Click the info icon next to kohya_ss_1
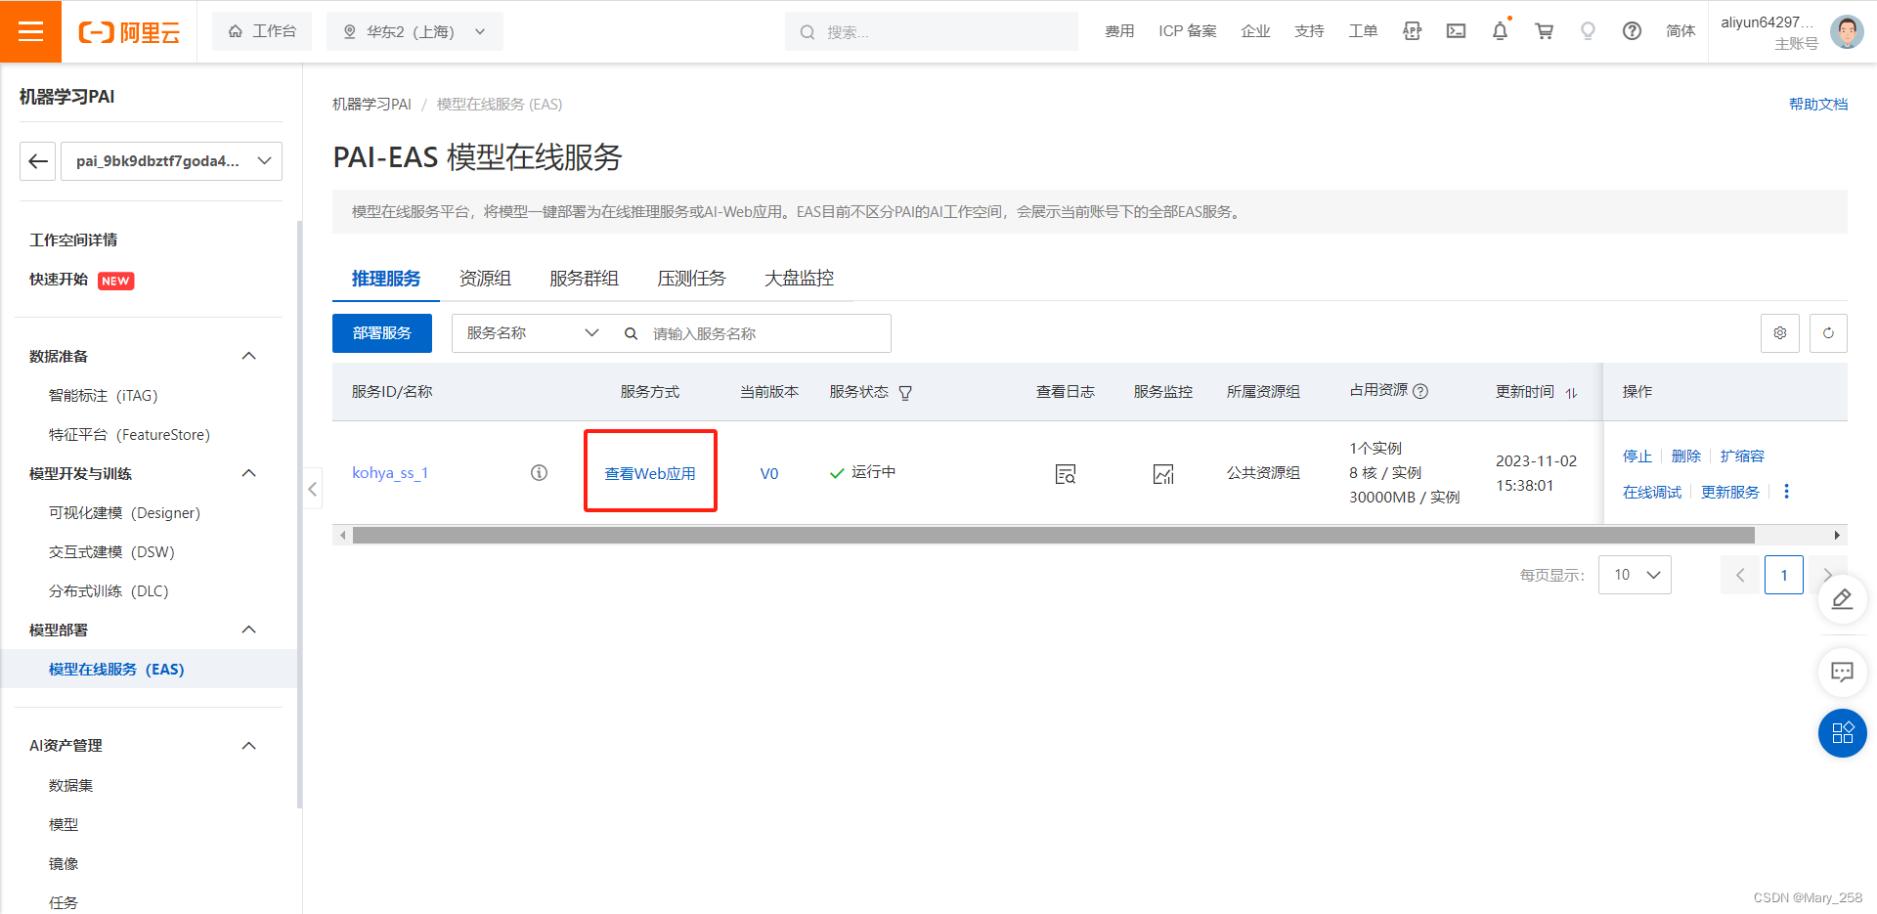Screen dimensions: 1877x914 pyautogui.click(x=539, y=472)
